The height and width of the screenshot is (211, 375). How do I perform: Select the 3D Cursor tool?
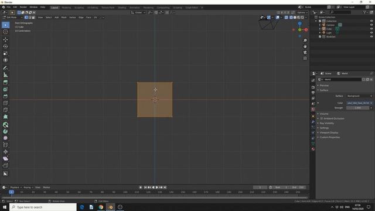5,32
